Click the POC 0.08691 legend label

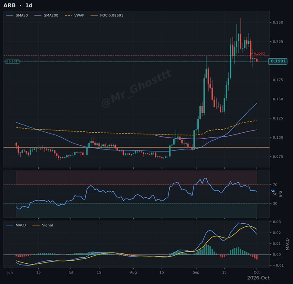[x=112, y=16]
